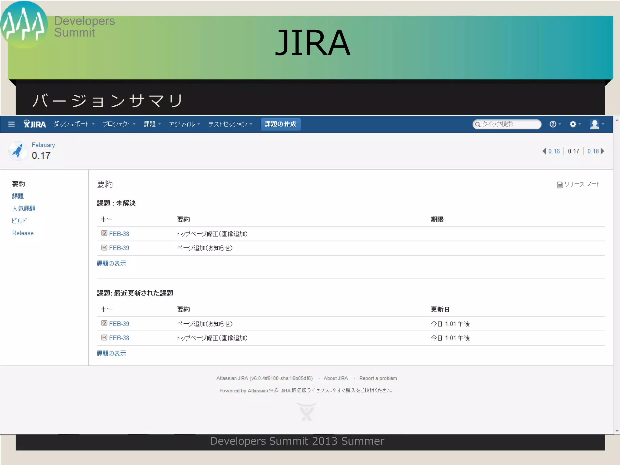Click the JIRA logo in navbar
The height and width of the screenshot is (465, 620).
click(x=35, y=124)
